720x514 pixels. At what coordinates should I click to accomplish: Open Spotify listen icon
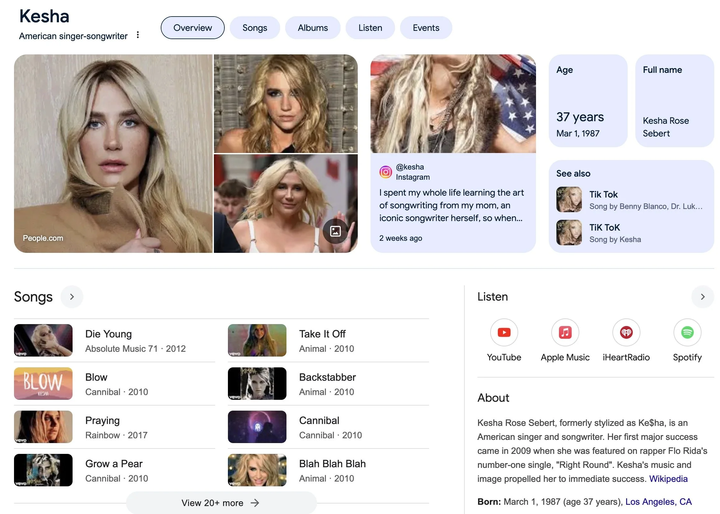point(687,332)
